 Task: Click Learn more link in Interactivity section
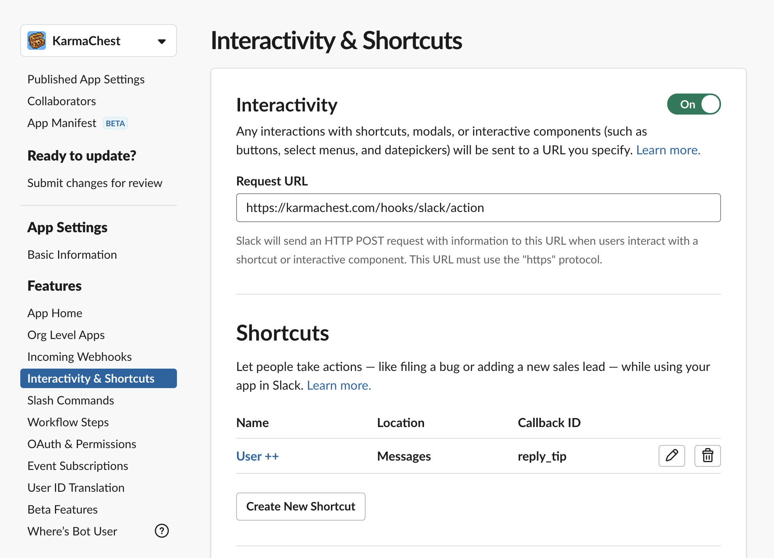click(x=668, y=150)
